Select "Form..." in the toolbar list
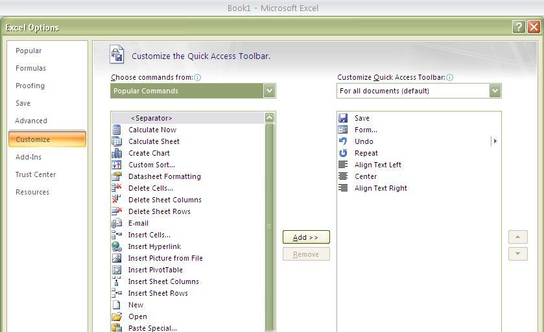The width and height of the screenshot is (544, 332). [366, 130]
